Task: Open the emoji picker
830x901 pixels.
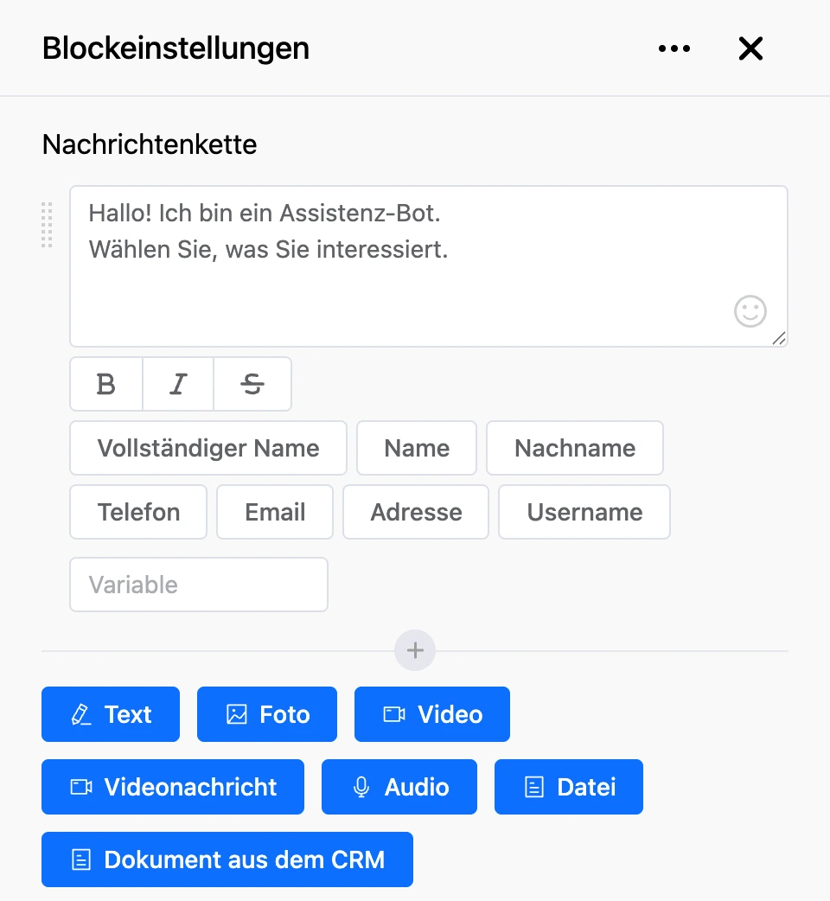Action: 750,311
